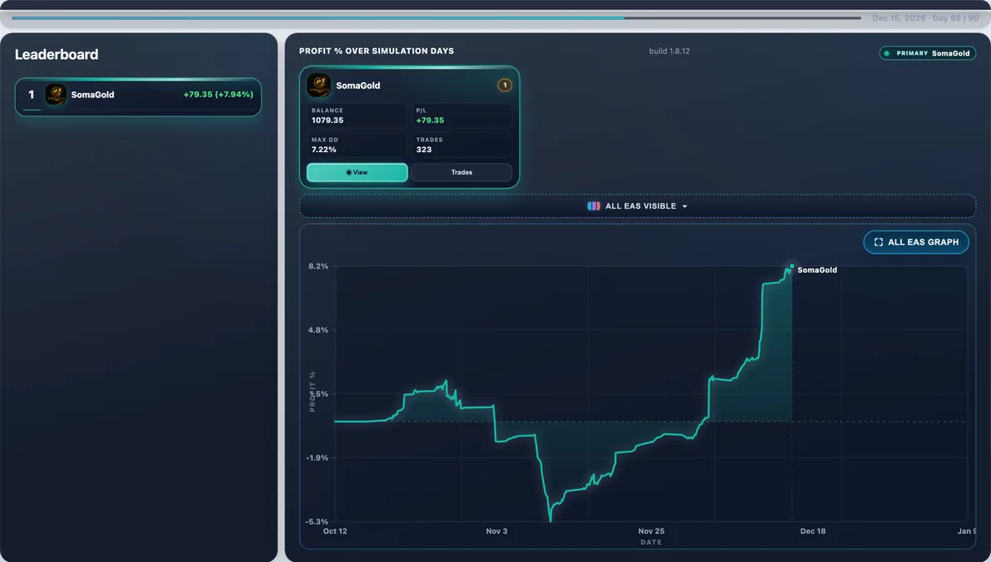Toggle the View button on the SomaGold card

click(357, 172)
